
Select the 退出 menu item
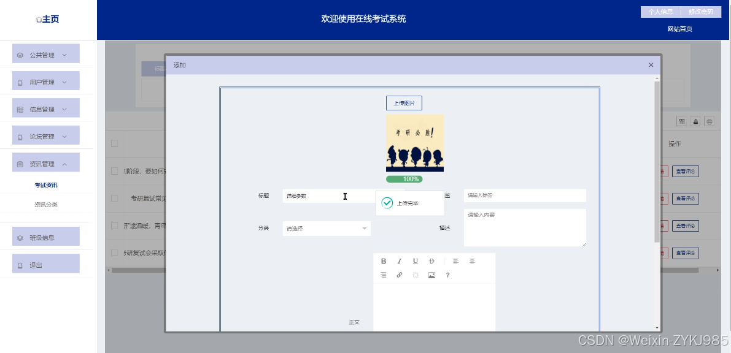pos(45,264)
